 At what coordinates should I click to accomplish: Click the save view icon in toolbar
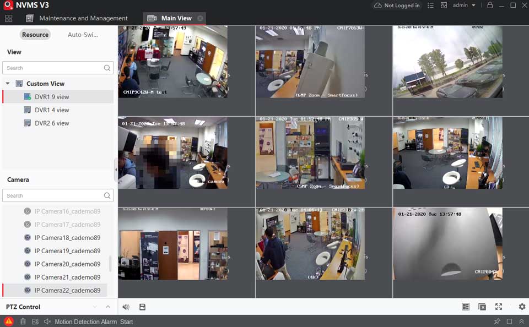[142, 307]
